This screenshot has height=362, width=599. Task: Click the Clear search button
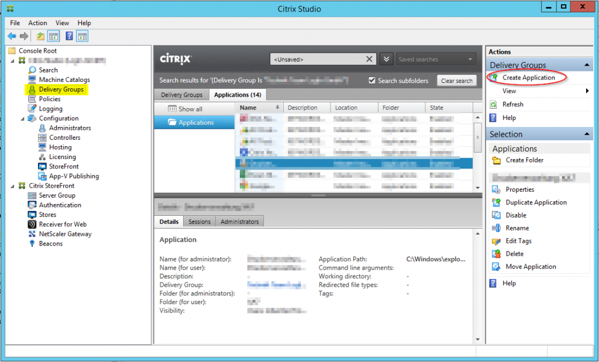(456, 81)
